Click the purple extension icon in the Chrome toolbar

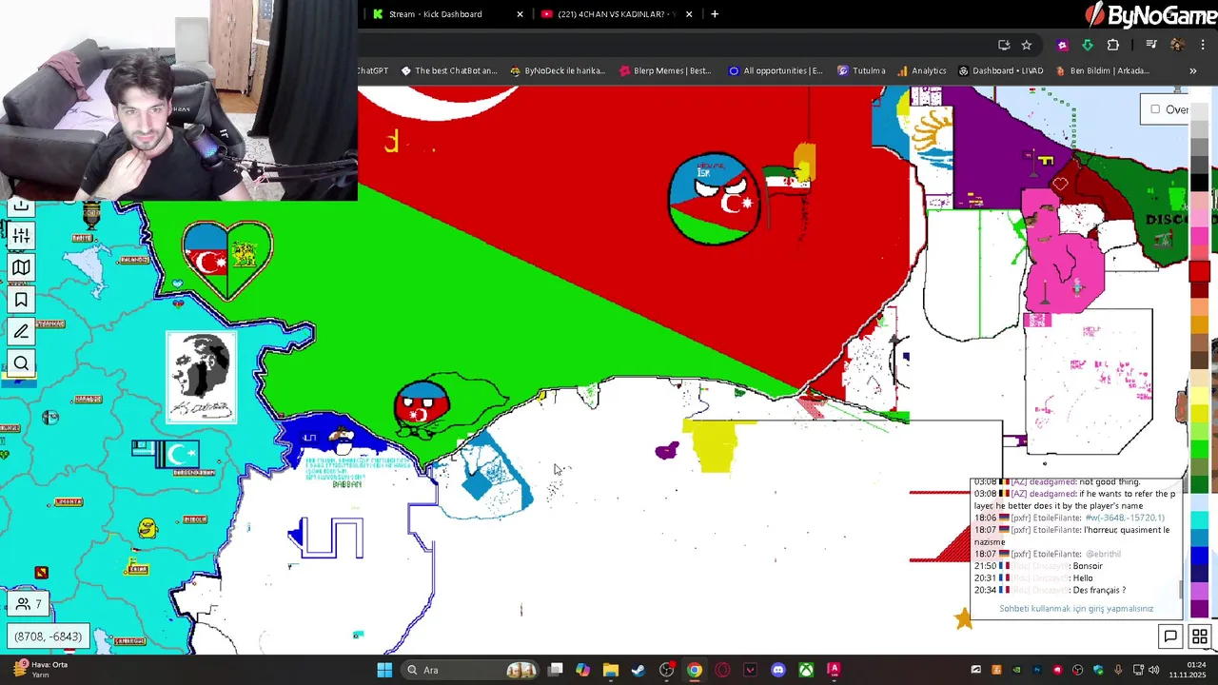coord(1063,45)
